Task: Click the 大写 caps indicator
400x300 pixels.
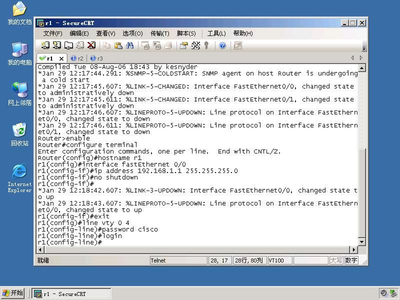Action: coord(336,260)
